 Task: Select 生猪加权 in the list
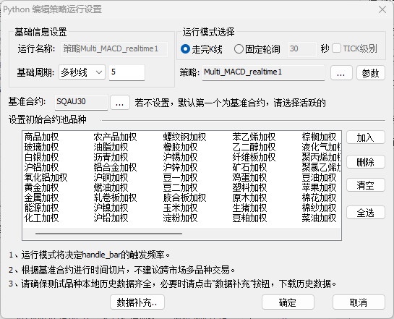(x=249, y=208)
